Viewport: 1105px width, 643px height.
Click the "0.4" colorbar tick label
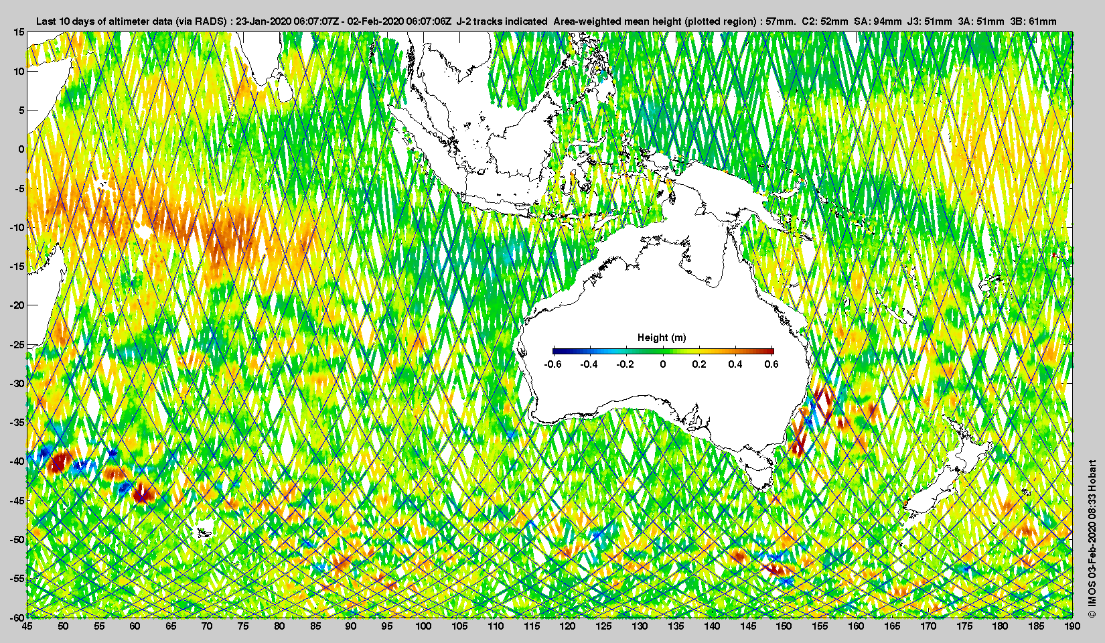point(735,364)
